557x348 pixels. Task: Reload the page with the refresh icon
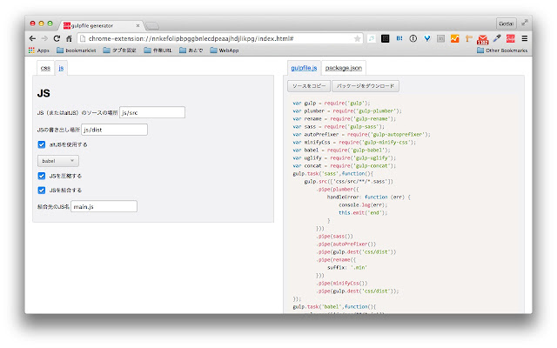click(57, 38)
